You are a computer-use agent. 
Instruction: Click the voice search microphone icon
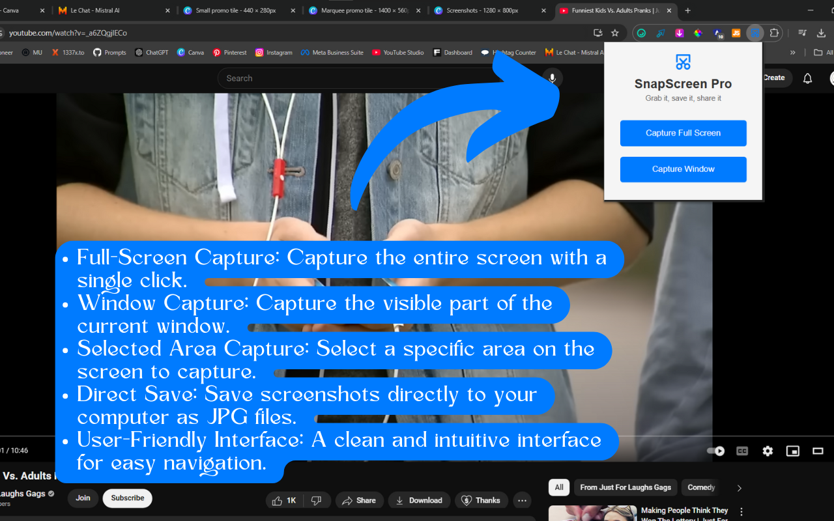click(x=553, y=78)
